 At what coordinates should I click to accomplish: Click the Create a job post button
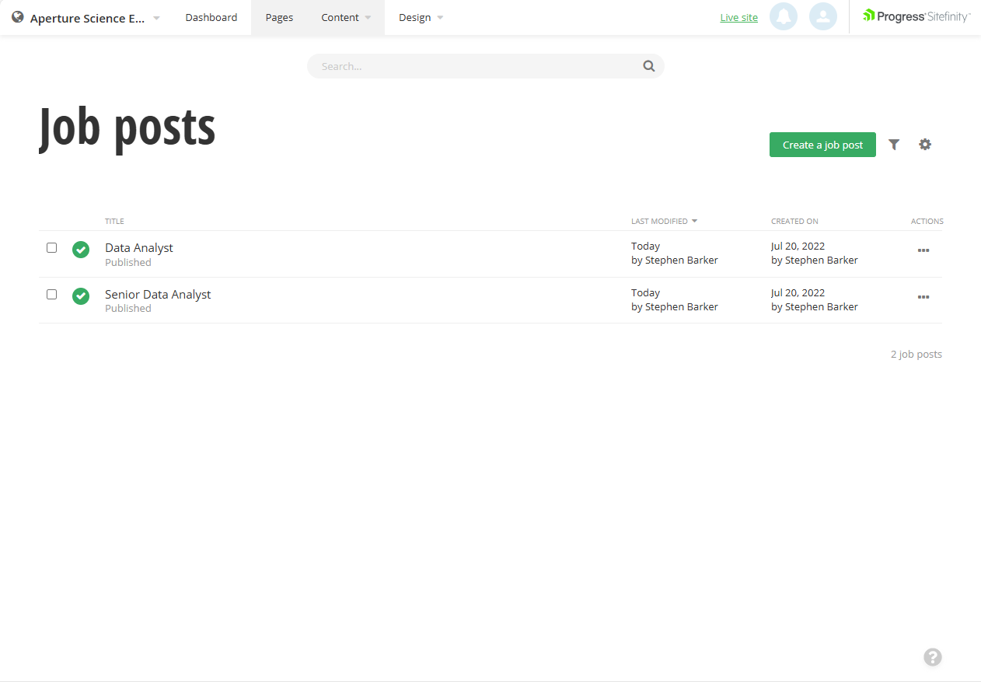(x=822, y=145)
